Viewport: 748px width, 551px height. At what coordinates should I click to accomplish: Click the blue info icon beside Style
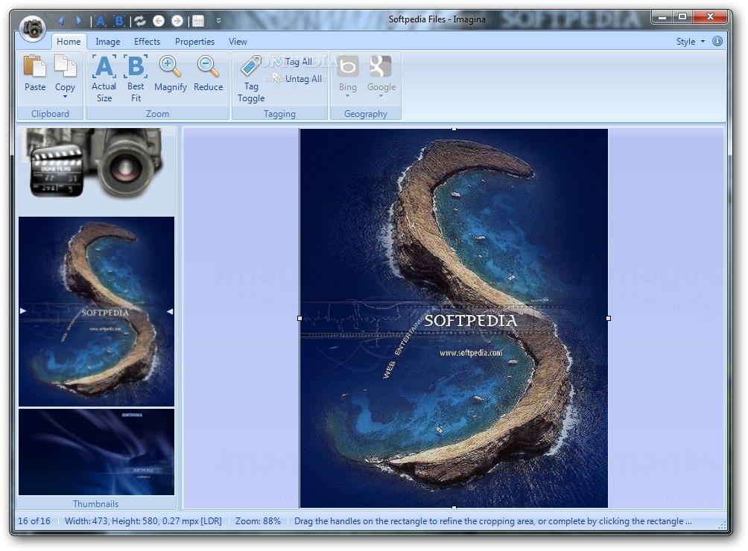tap(717, 41)
